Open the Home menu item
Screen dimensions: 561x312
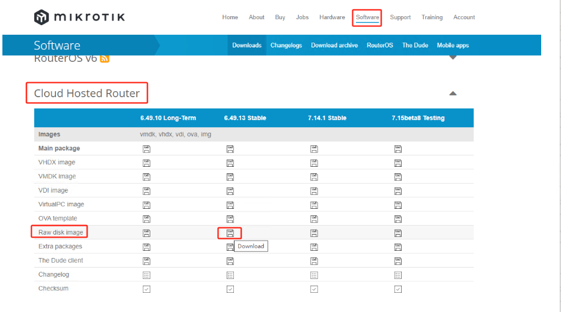click(x=230, y=17)
